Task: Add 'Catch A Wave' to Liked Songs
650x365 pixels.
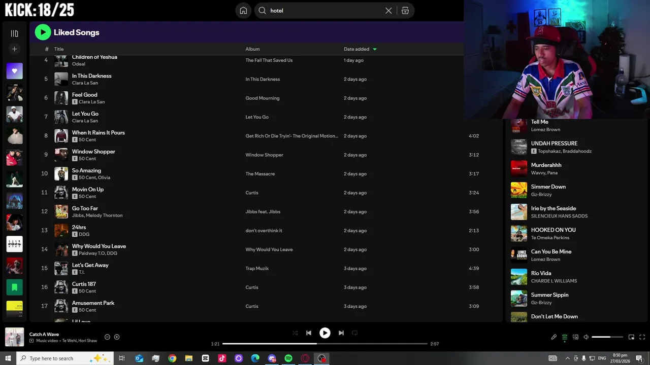Action: (117, 337)
